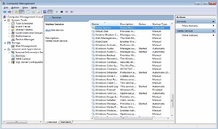The width and height of the screenshot is (218, 129).
Task: Select Disk Management in the tree
Action: pos(26,46)
